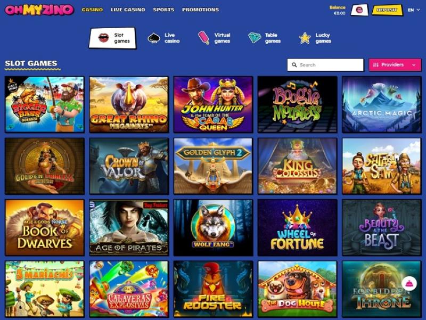Select the spade Live casino icon
Screen dimensions: 426x320
tap(154, 38)
